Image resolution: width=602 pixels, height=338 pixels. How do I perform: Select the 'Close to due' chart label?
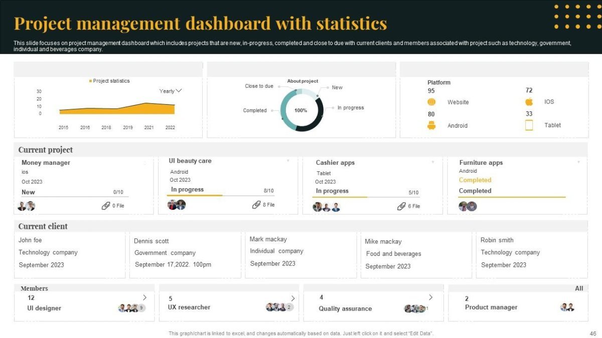pos(259,86)
